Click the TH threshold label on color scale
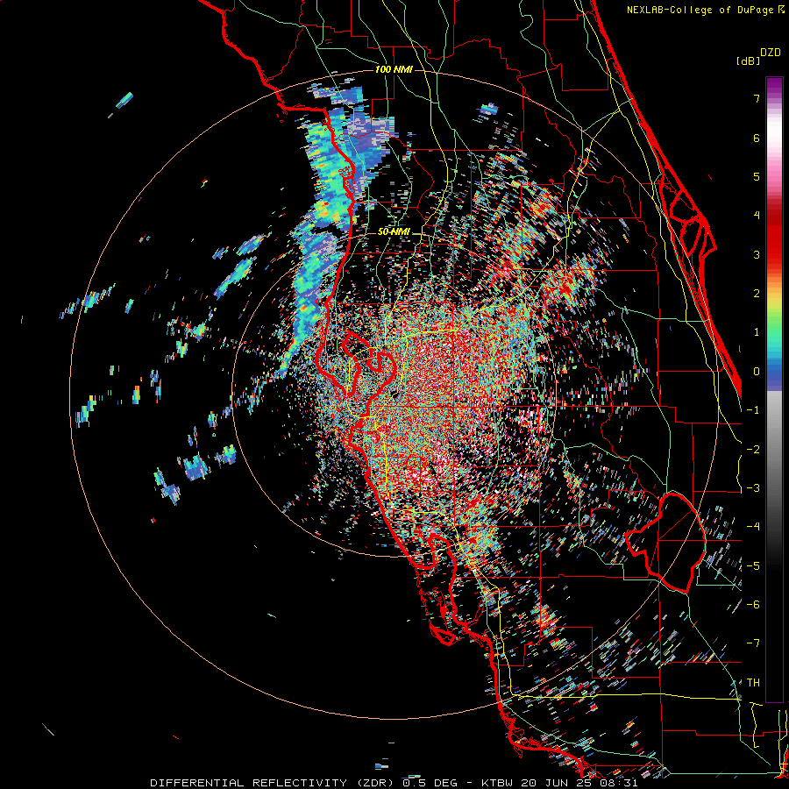Image resolution: width=789 pixels, height=789 pixels. coord(753,683)
